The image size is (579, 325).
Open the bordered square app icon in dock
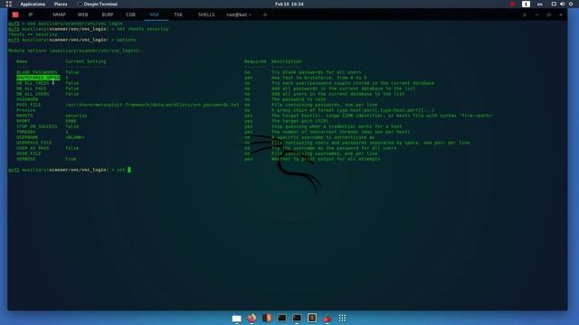312,318
